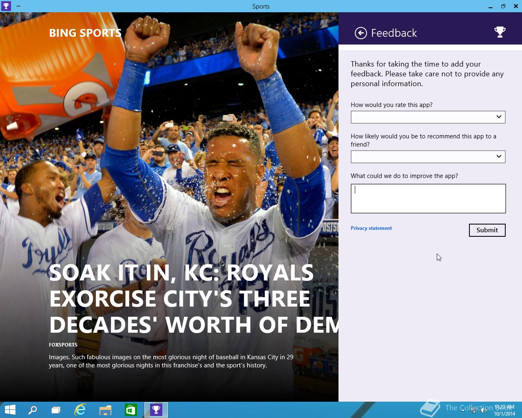This screenshot has width=522, height=418.
Task: Click the Sports trophy icon in title bar
Action: click(6, 6)
